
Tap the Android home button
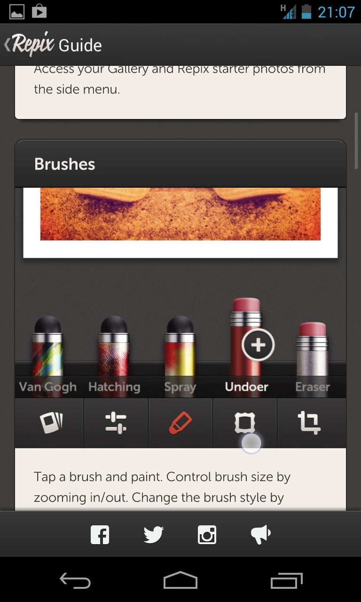(x=180, y=580)
